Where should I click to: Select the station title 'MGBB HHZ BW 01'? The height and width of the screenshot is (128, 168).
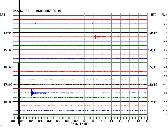[49, 11]
